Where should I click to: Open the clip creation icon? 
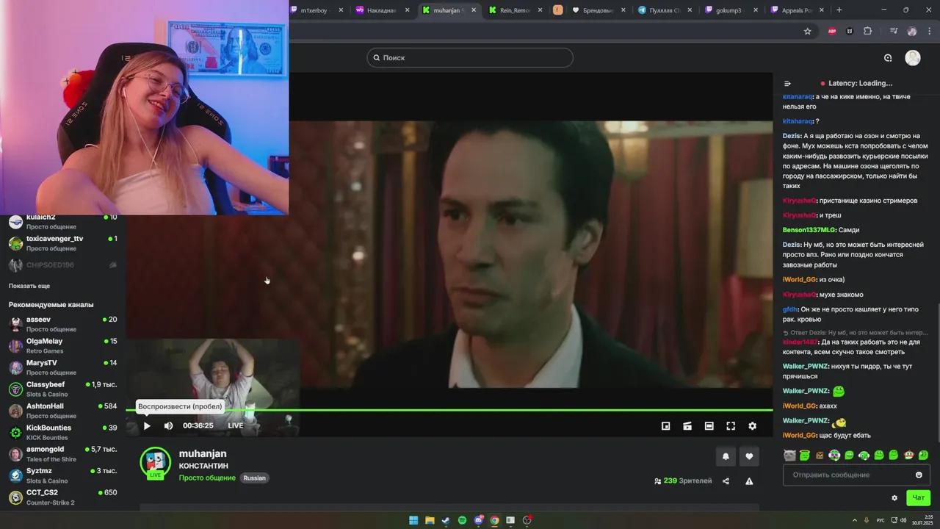(x=687, y=425)
